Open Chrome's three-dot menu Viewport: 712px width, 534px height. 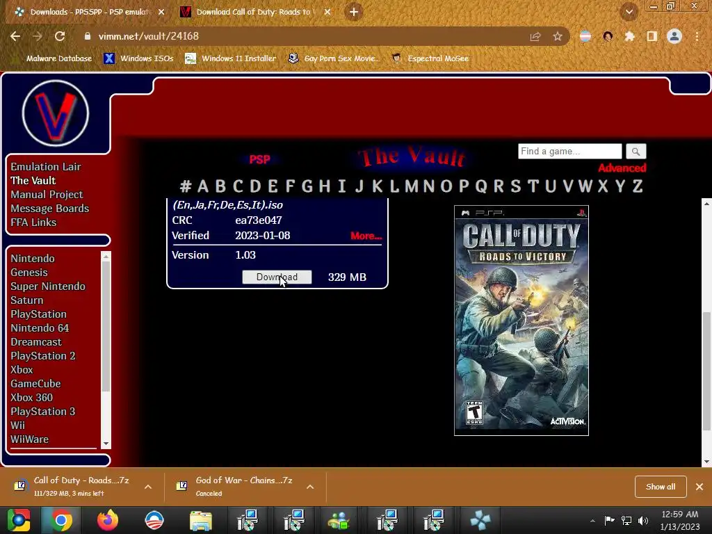tap(697, 36)
